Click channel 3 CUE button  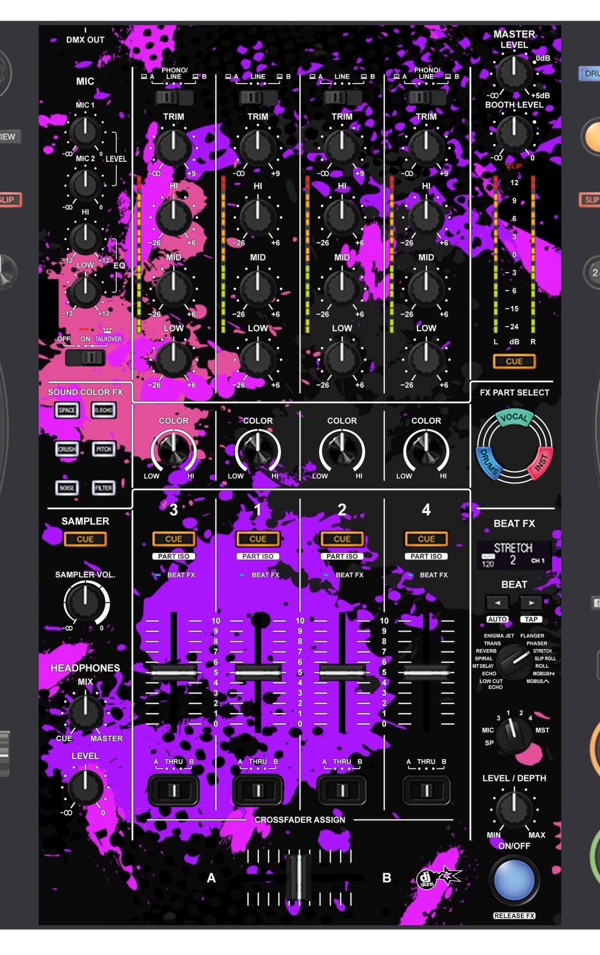click(x=173, y=539)
